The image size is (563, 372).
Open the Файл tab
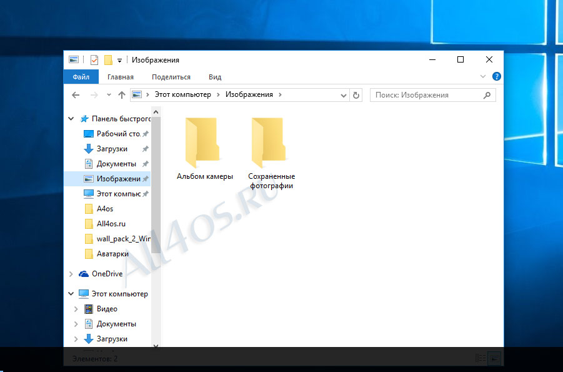[x=81, y=77]
